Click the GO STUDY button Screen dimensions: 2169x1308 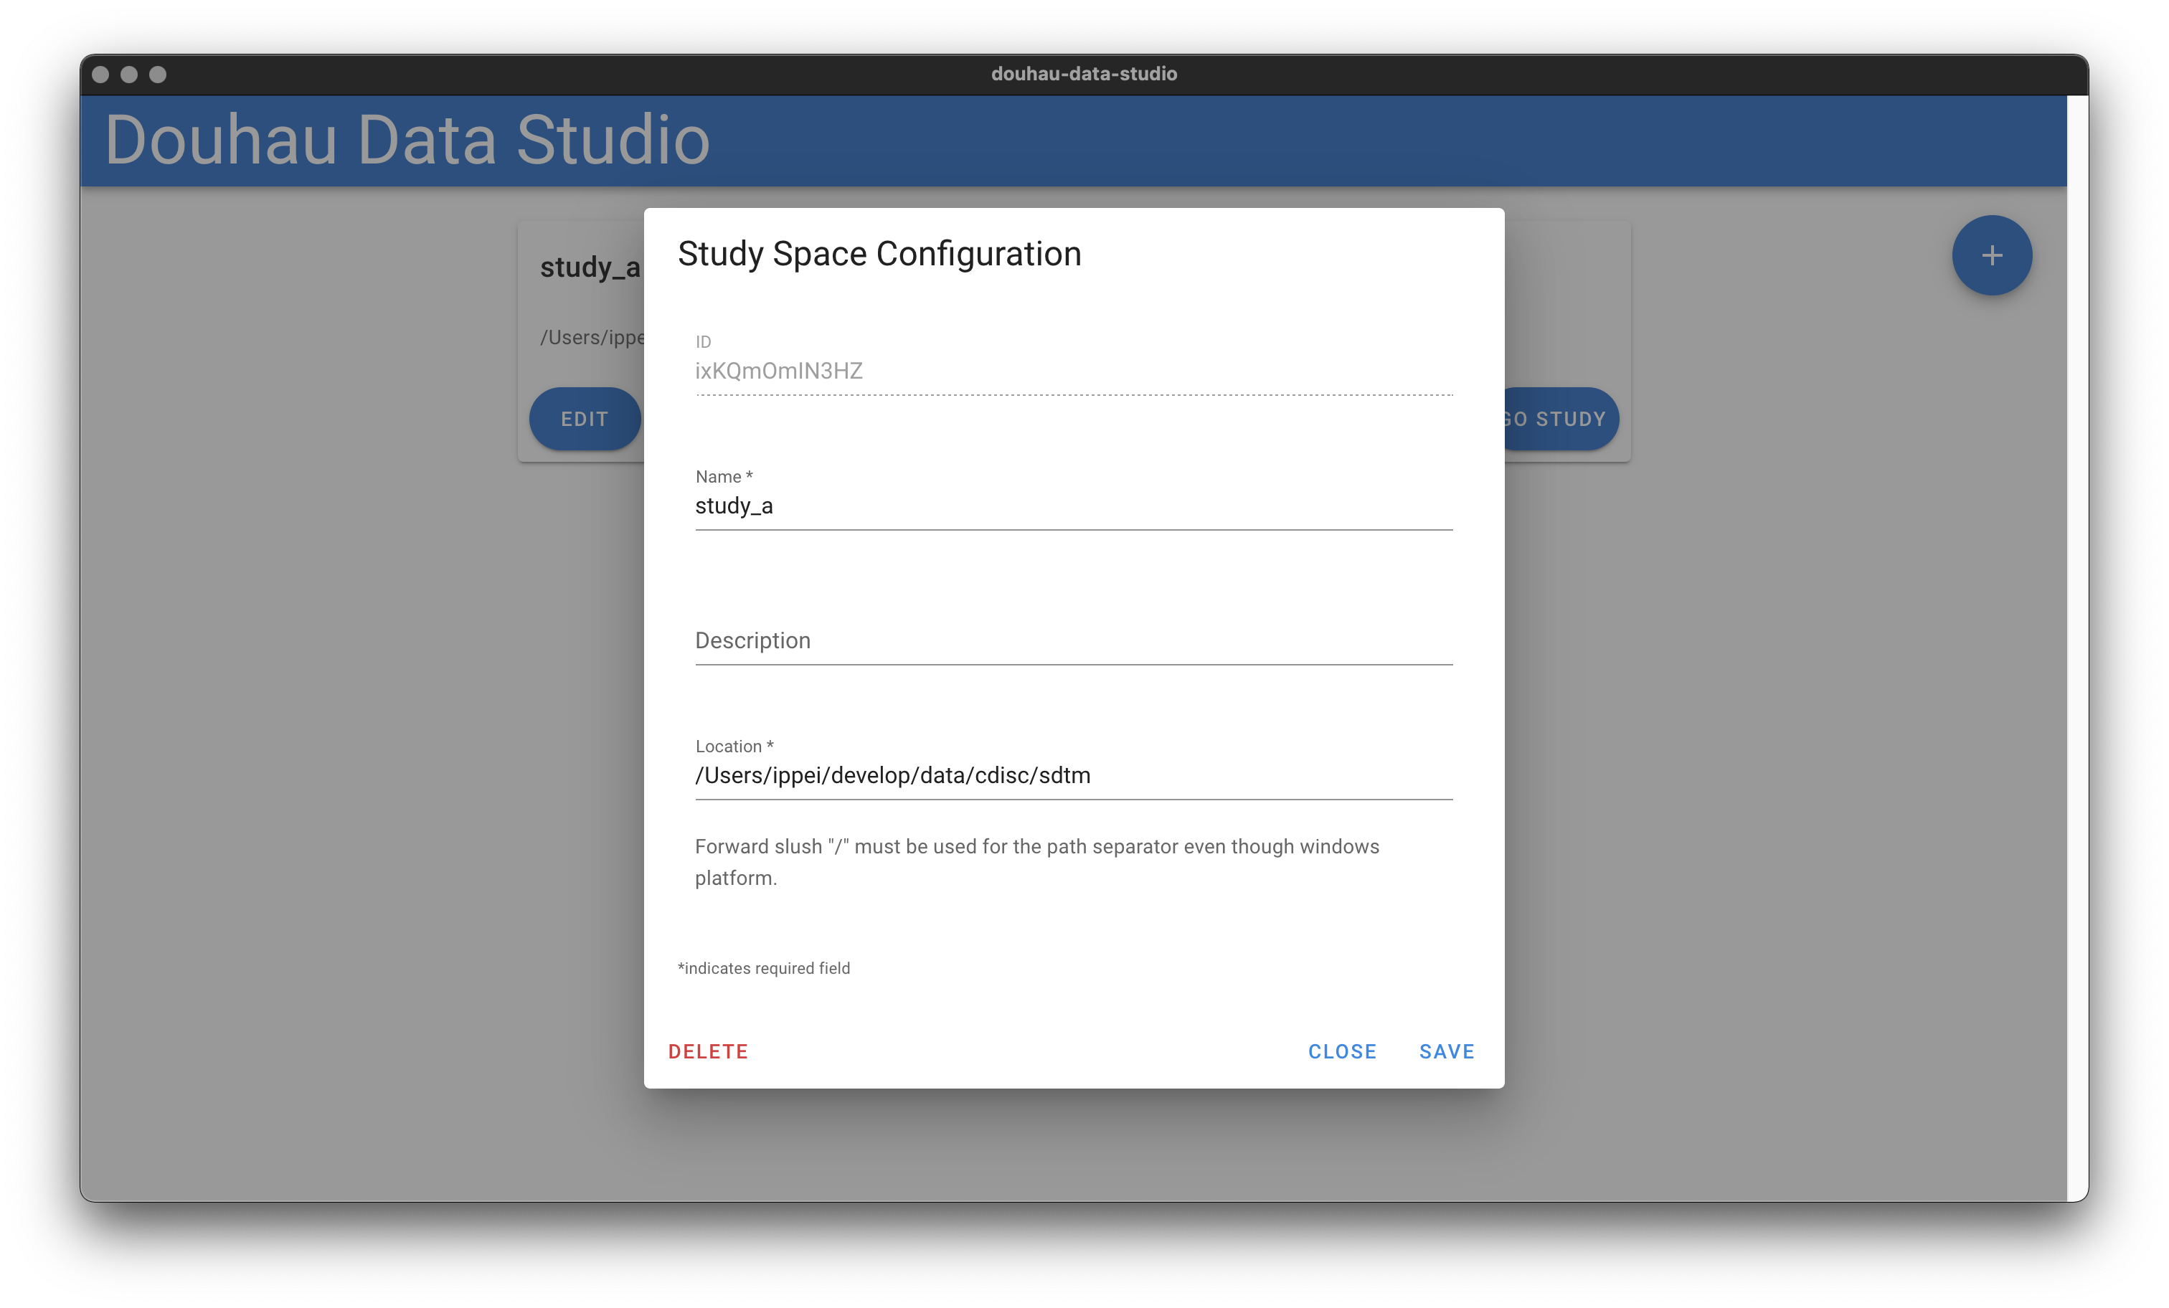tap(1551, 419)
